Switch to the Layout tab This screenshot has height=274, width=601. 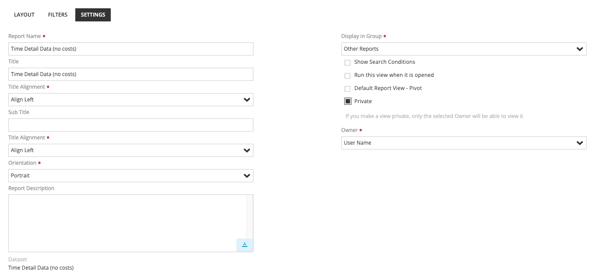tap(24, 15)
